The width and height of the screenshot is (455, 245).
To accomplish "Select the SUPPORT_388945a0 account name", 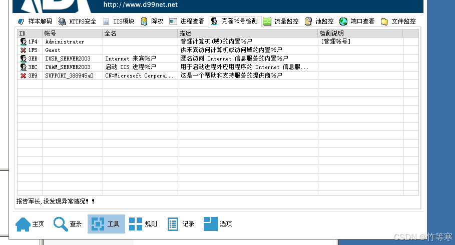I will (x=70, y=75).
